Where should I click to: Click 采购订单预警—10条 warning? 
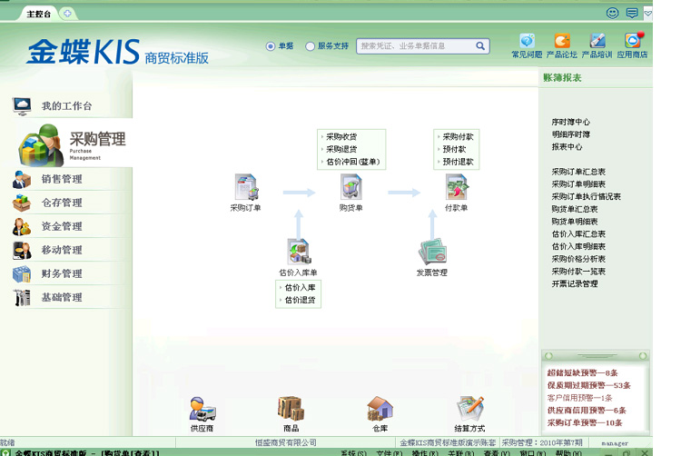[x=585, y=423]
